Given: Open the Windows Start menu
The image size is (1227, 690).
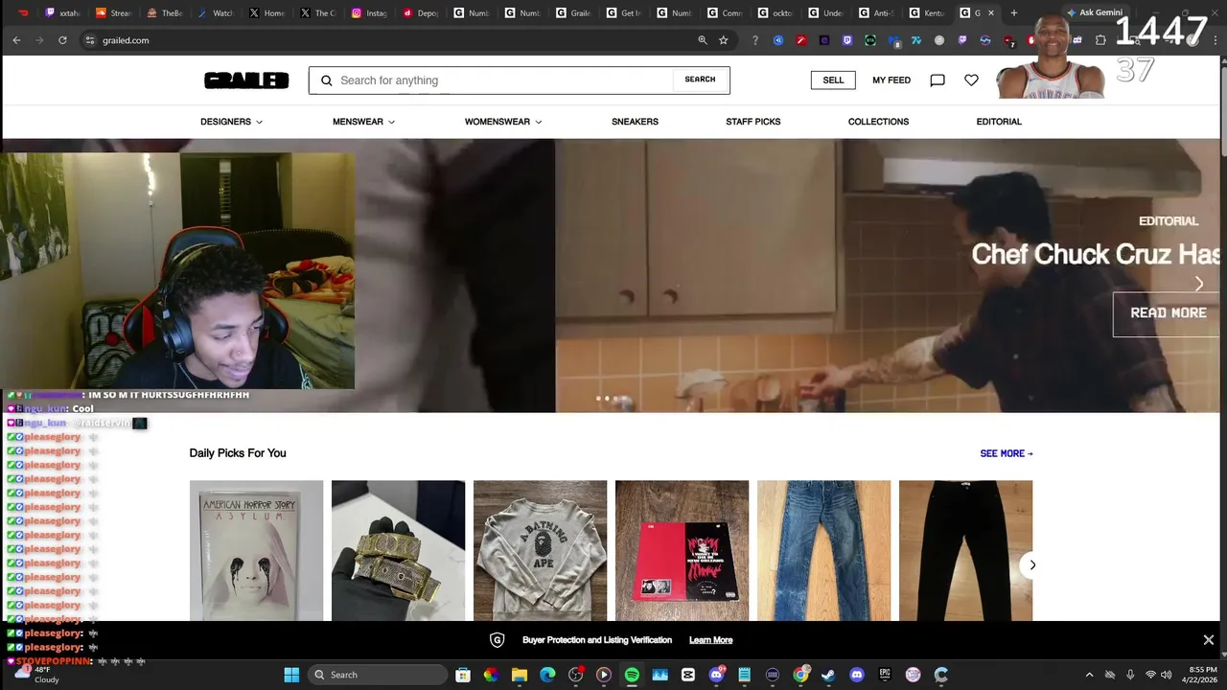Looking at the screenshot, I should (291, 675).
